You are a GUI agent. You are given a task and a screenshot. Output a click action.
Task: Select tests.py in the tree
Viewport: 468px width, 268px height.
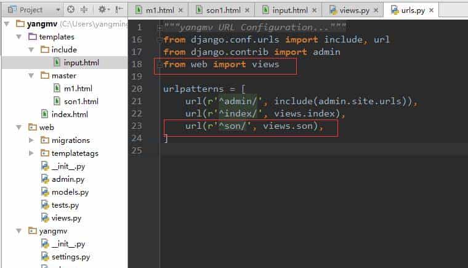click(65, 205)
